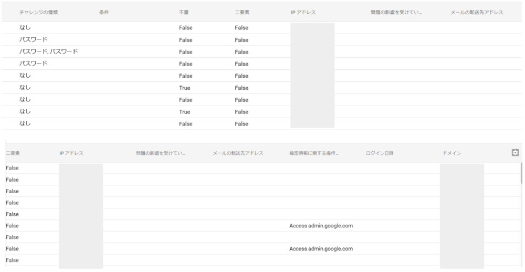The image size is (525, 272).
Task: Click IP アドレス header in lower table
Action: [71, 153]
